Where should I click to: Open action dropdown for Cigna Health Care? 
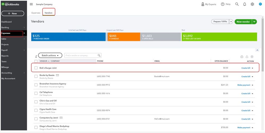click(252, 111)
